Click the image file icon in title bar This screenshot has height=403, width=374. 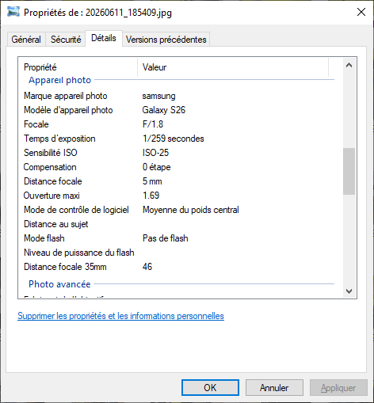13,12
